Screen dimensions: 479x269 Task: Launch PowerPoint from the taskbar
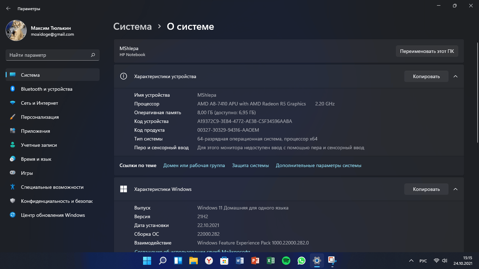[x=255, y=261]
